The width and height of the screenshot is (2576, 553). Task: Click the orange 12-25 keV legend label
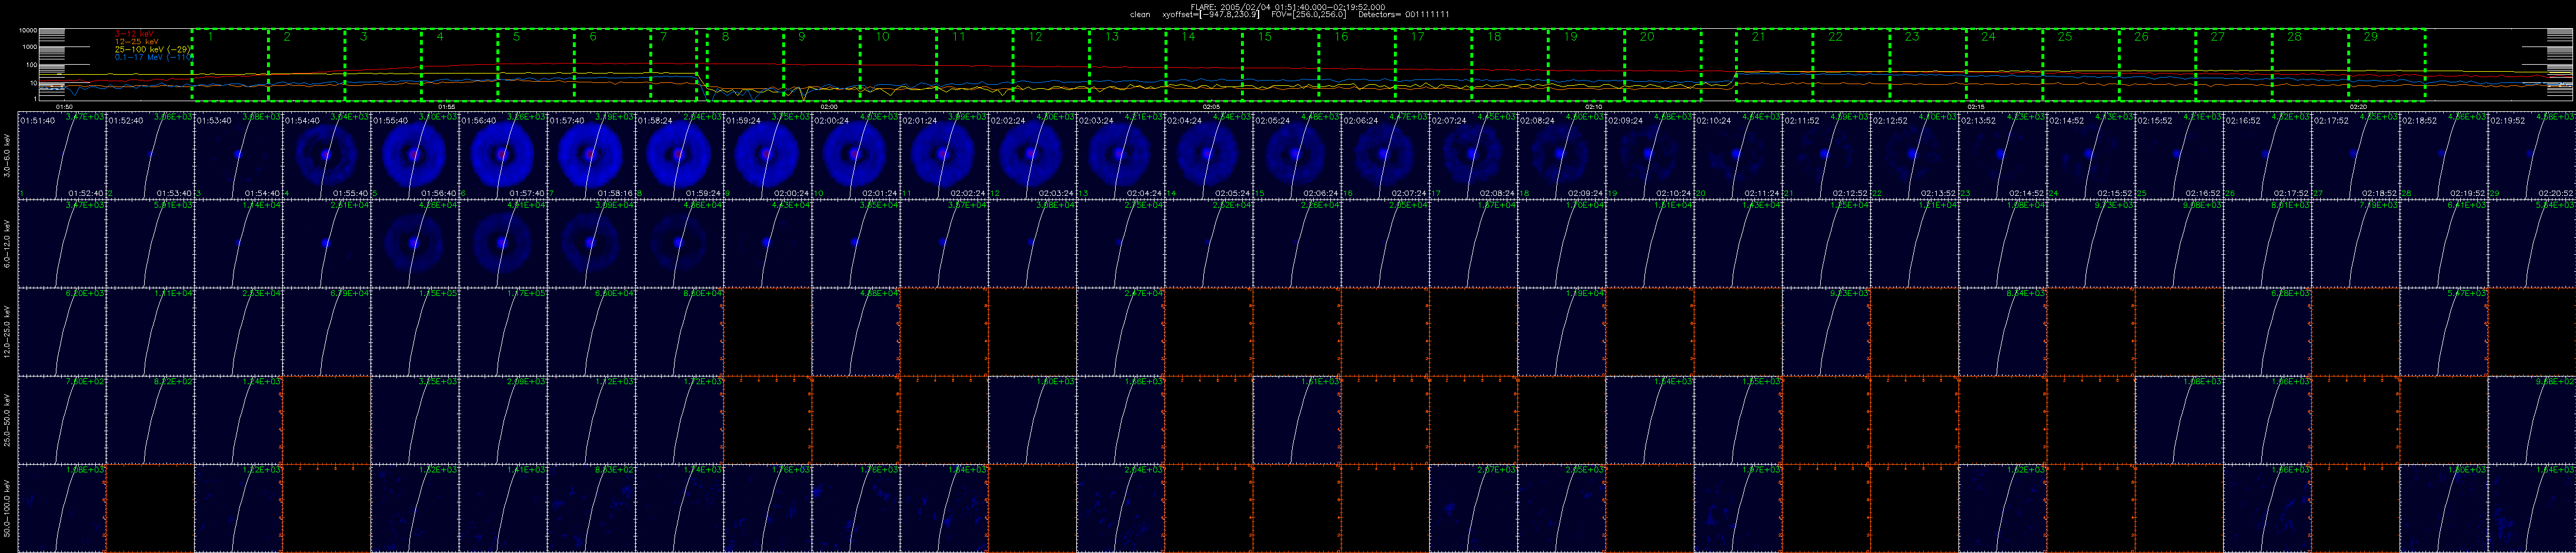click(138, 41)
